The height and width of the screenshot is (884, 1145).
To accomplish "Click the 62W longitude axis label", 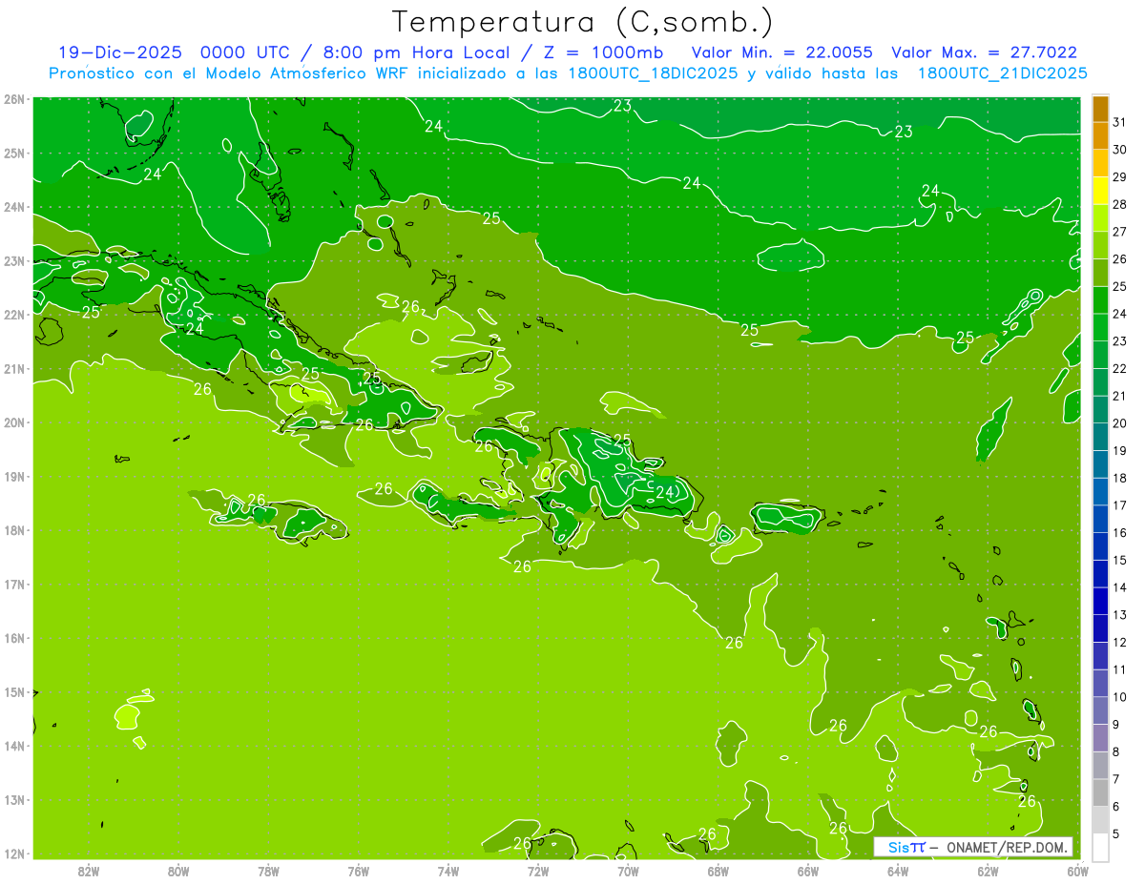I will pos(988,871).
